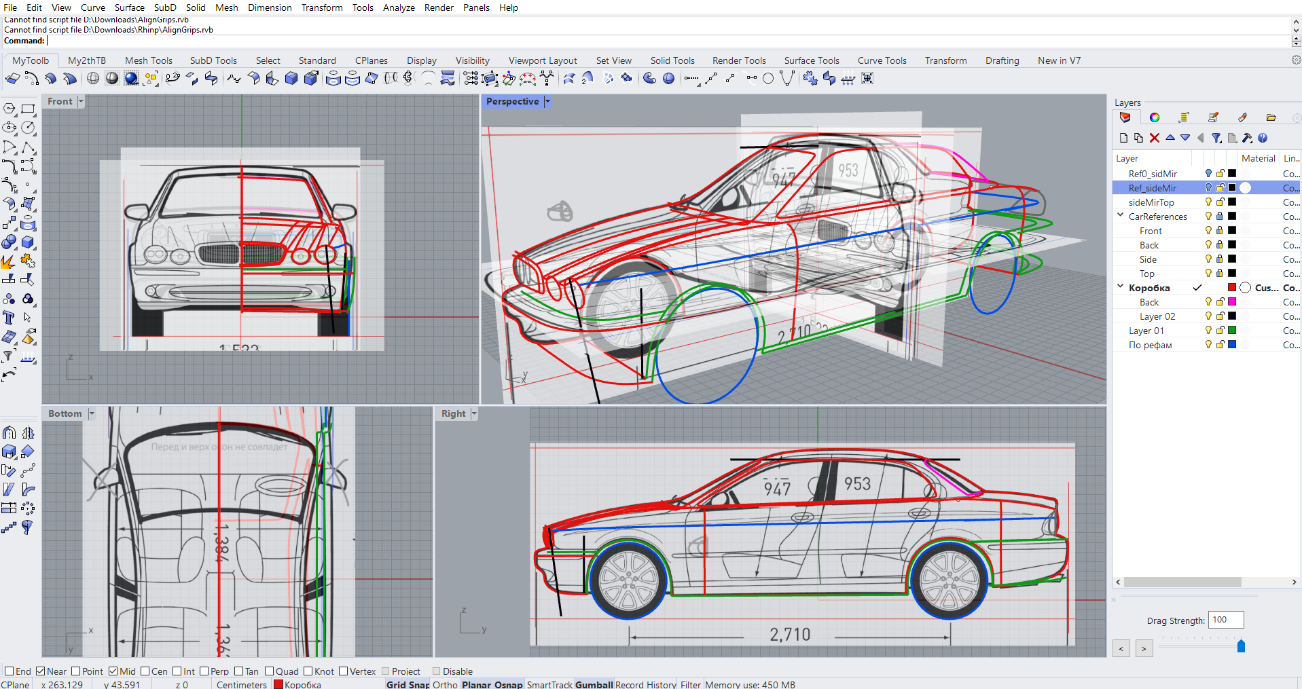Viewport: 1302px width, 689px height.
Task: Click the undo arrow in left sidebar
Action: tap(9, 375)
